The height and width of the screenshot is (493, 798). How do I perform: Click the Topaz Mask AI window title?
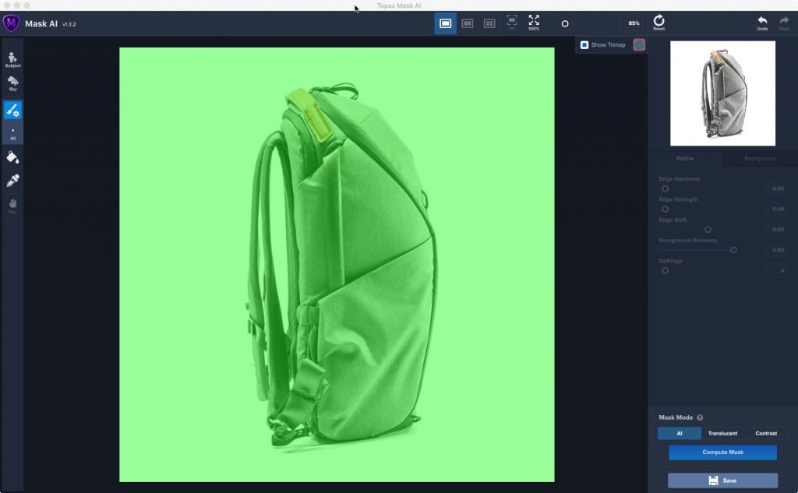pos(399,5)
